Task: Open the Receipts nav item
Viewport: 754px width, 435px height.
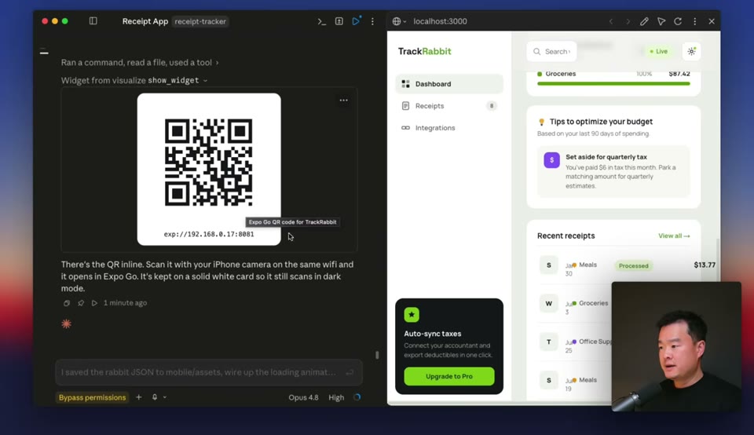Action: click(449, 106)
